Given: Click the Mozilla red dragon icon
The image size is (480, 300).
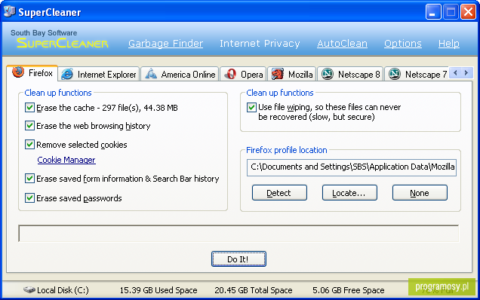Looking at the screenshot, I should click(x=278, y=74).
